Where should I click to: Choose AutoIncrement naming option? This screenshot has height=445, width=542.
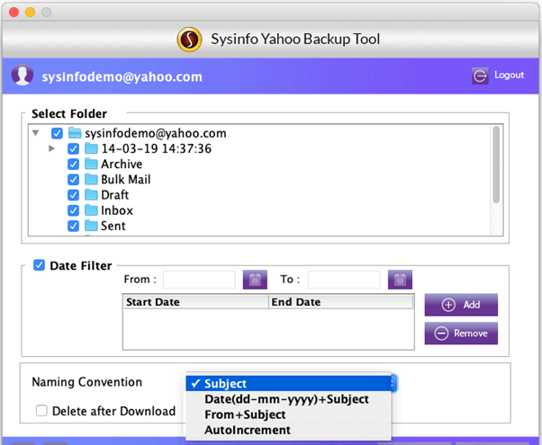[x=288, y=430]
